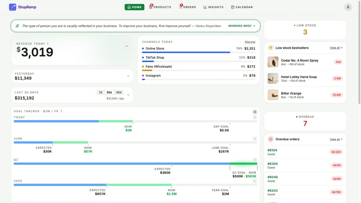Click the sparkle icon in the quote banner
This screenshot has height=203, width=361.
coord(17,26)
